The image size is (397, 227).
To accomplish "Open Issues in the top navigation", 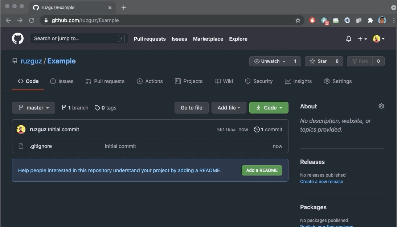I will 179,39.
